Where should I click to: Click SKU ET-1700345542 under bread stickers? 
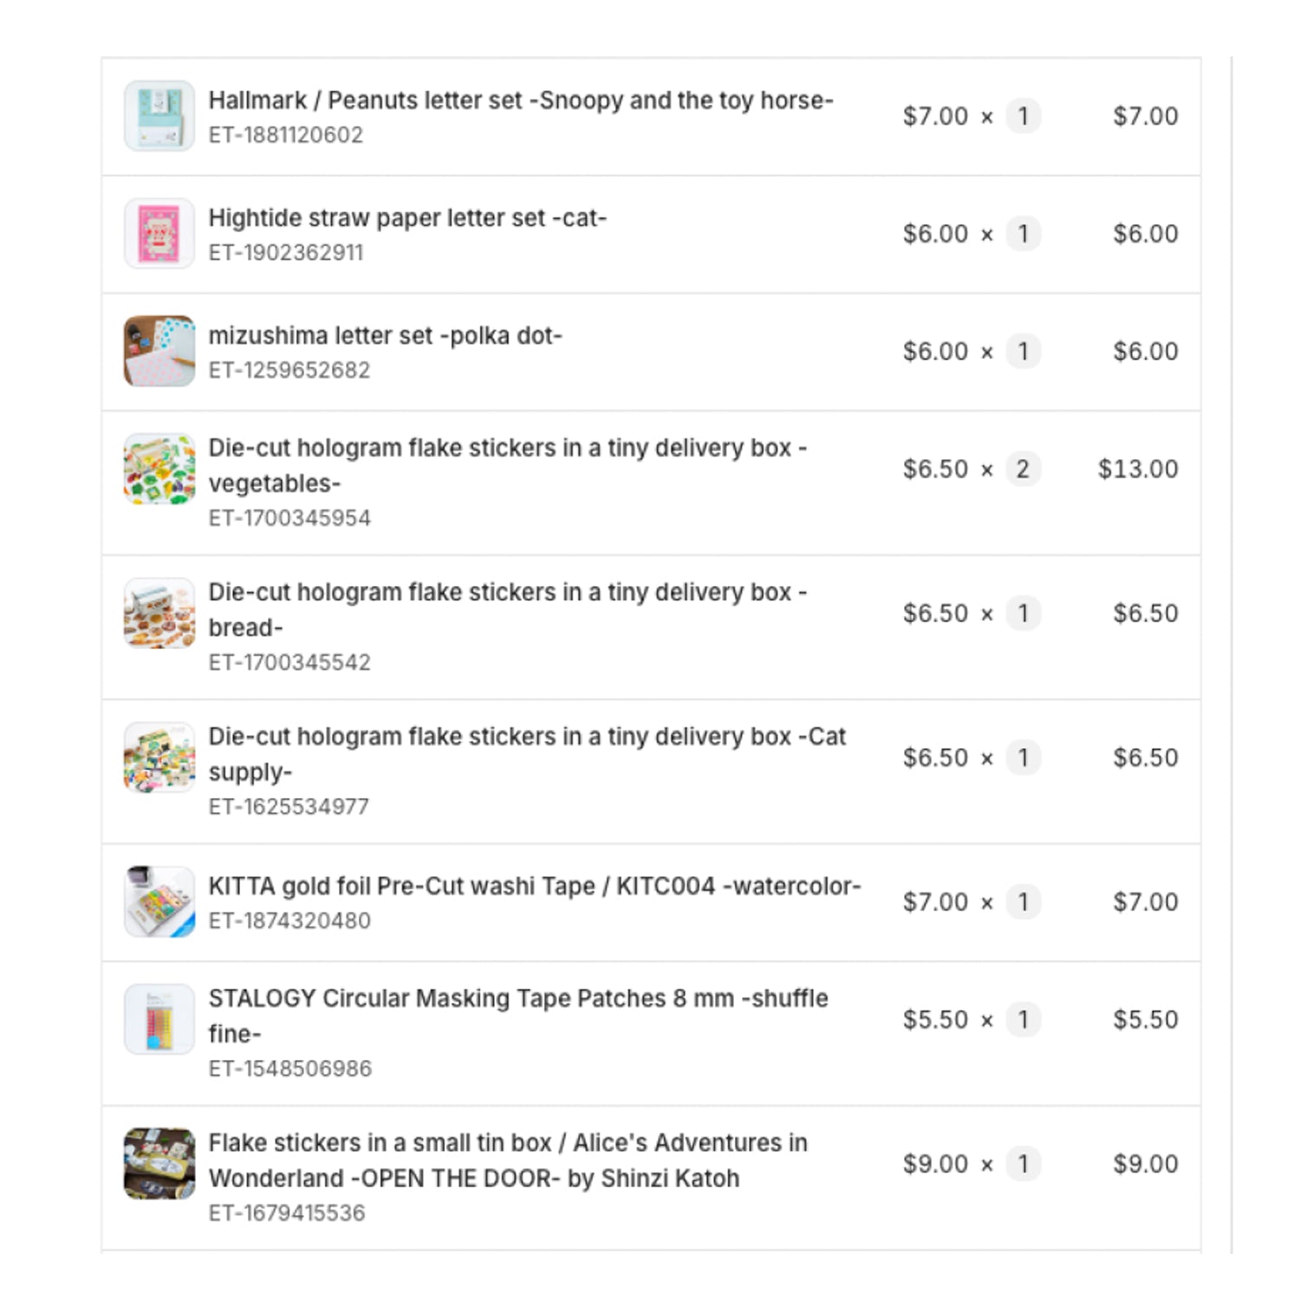pyautogui.click(x=289, y=662)
